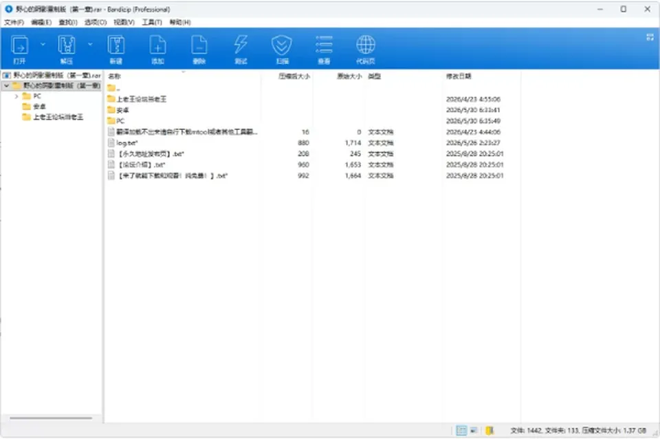Collapse the expanded top folder in the tree

[6, 85]
